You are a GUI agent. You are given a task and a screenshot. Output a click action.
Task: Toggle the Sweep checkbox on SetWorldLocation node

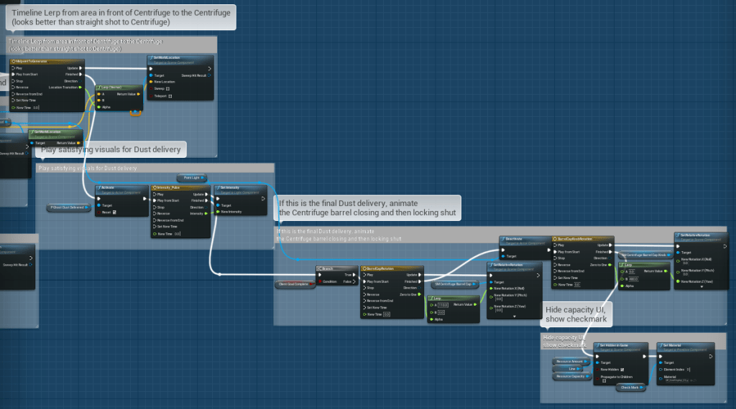click(x=168, y=88)
